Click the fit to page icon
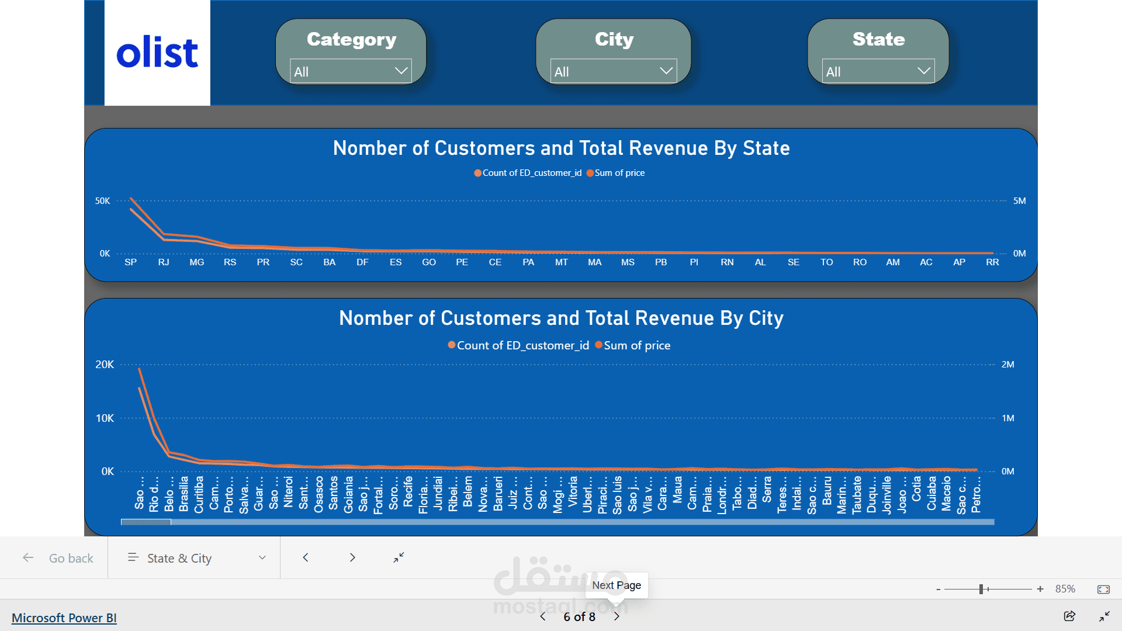This screenshot has height=631, width=1122. tap(1103, 589)
